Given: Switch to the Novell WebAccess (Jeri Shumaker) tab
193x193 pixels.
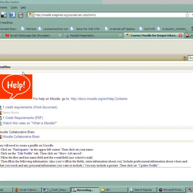Looking at the screenshot, I should point(34,36).
